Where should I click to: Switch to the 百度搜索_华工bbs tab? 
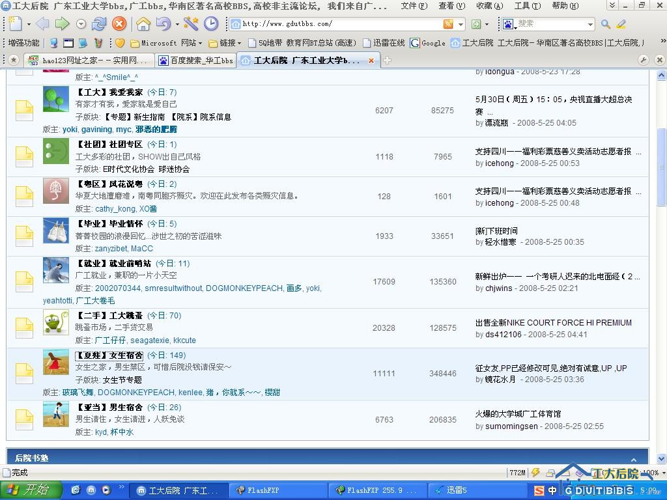(x=196, y=61)
